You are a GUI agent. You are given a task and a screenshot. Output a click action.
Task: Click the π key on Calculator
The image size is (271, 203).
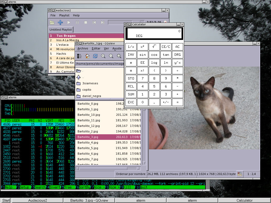pyautogui.click(x=131, y=71)
